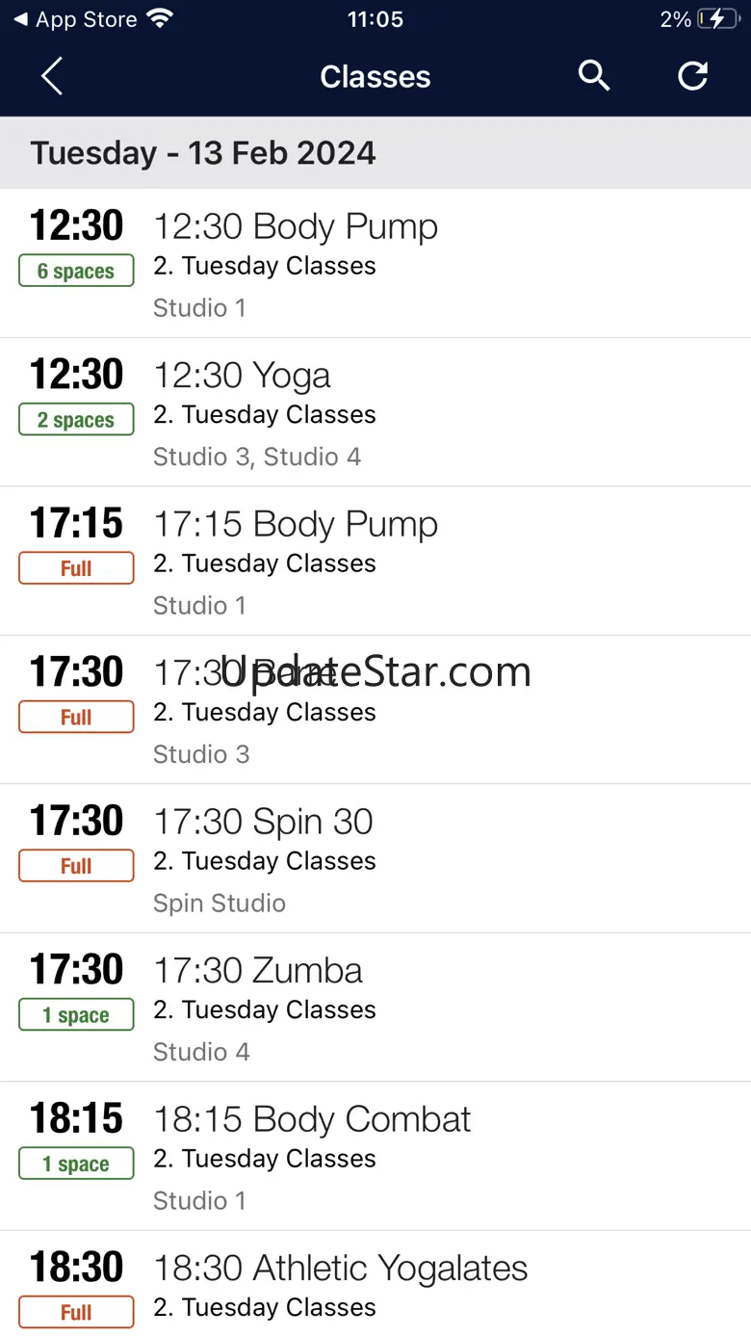Tap the Classes title in navigation bar
Image resolution: width=751 pixels, height=1336 pixels.
pyautogui.click(x=375, y=77)
